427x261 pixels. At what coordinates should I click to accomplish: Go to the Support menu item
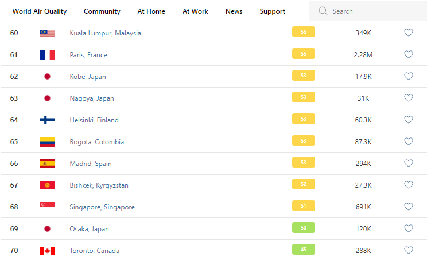click(x=272, y=11)
